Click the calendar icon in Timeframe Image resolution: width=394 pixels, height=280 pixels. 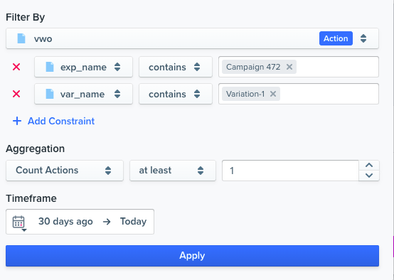(x=19, y=222)
